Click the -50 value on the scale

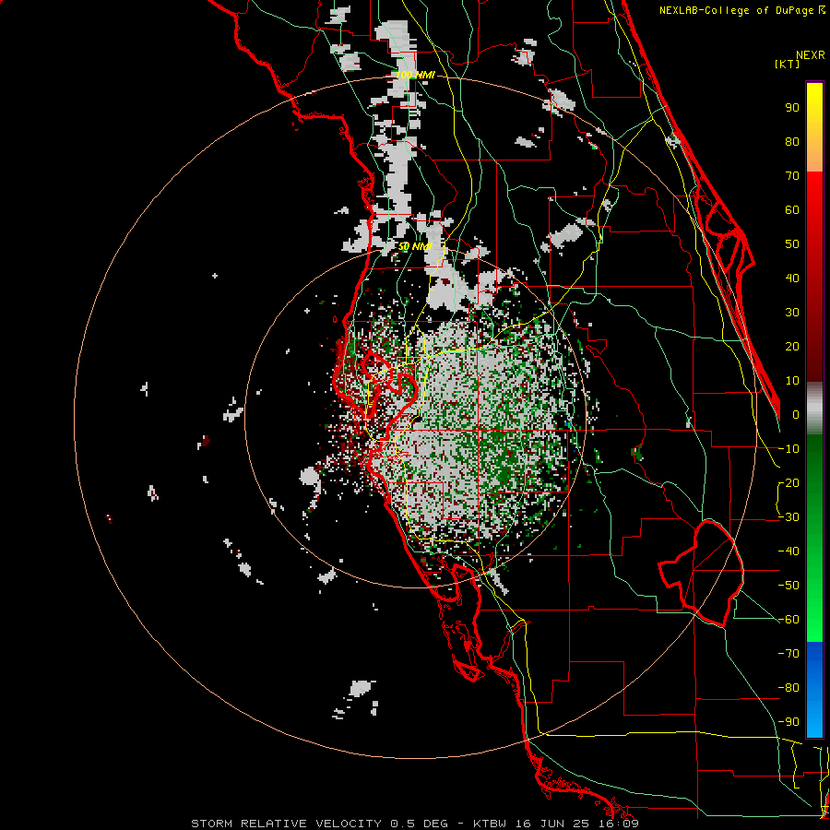coord(788,585)
